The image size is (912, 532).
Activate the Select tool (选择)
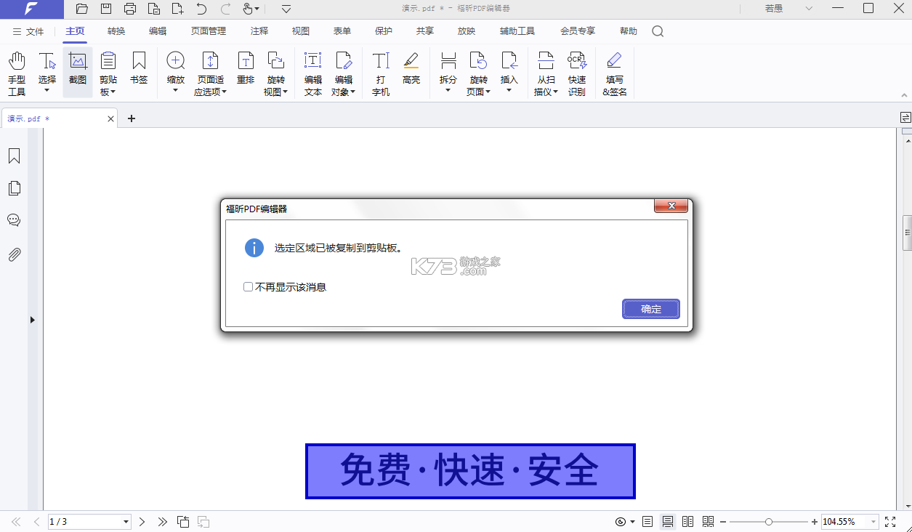pos(47,73)
